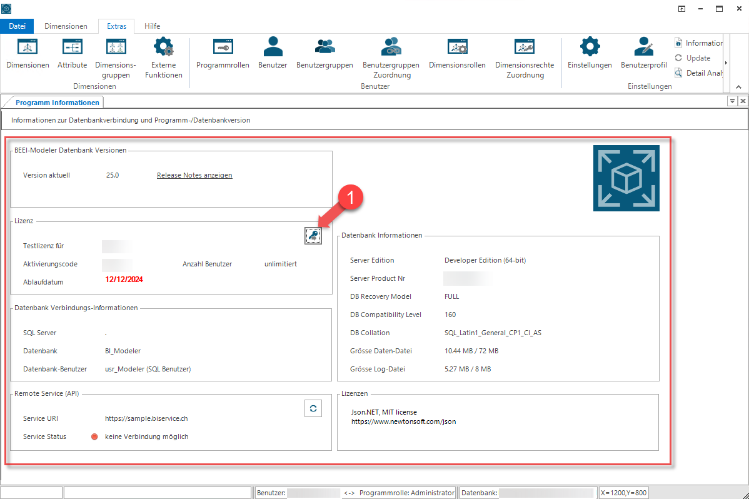Click the SQL_Latin1_General_CP1_CI_AS collation
Viewport: 749px width, 499px height.
493,333
